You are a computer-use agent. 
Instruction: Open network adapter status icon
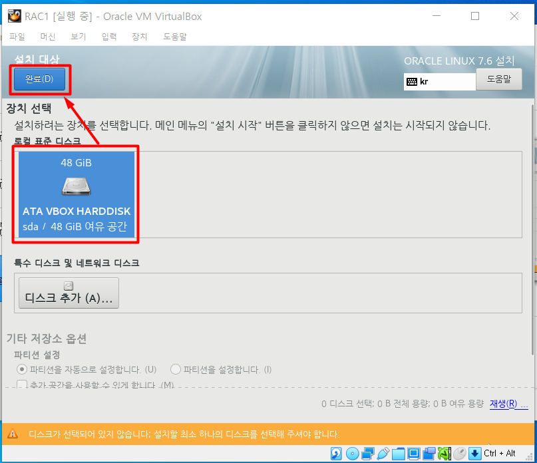(x=368, y=454)
